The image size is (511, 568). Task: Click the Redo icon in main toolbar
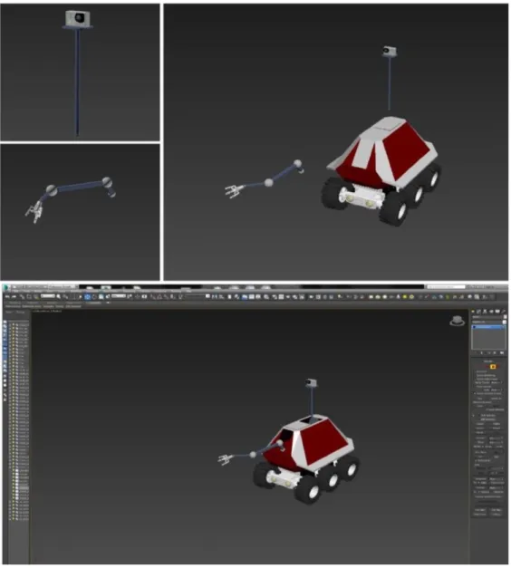14,296
